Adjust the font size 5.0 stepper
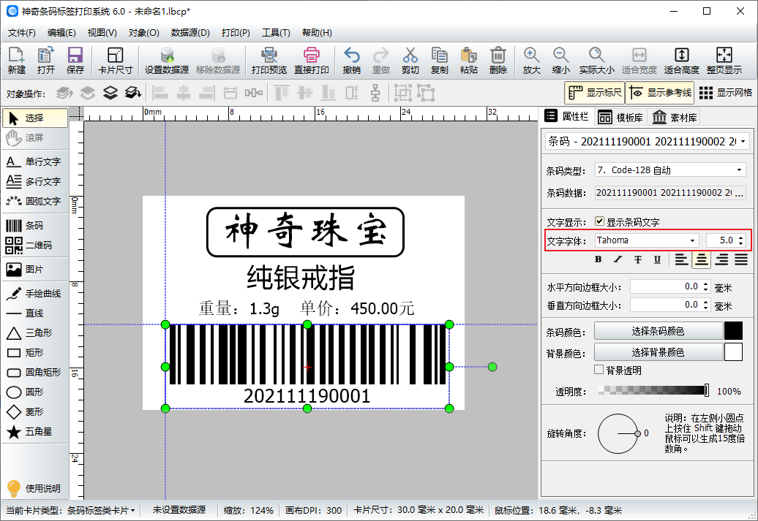 pyautogui.click(x=741, y=240)
